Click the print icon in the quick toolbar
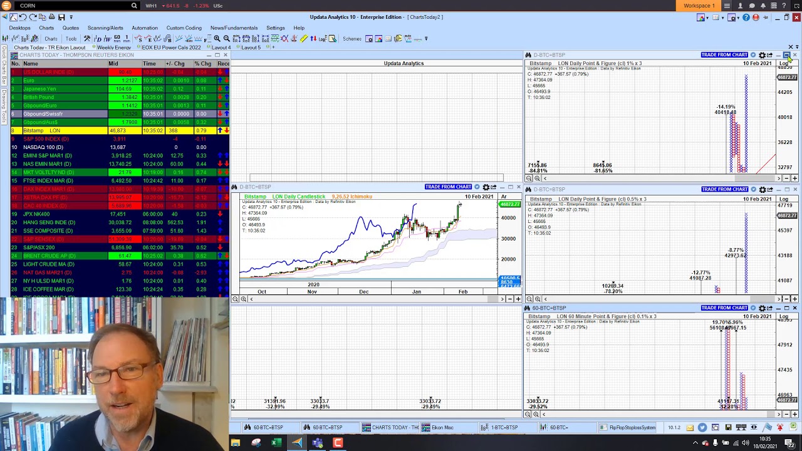The image size is (802, 451). tap(52, 17)
